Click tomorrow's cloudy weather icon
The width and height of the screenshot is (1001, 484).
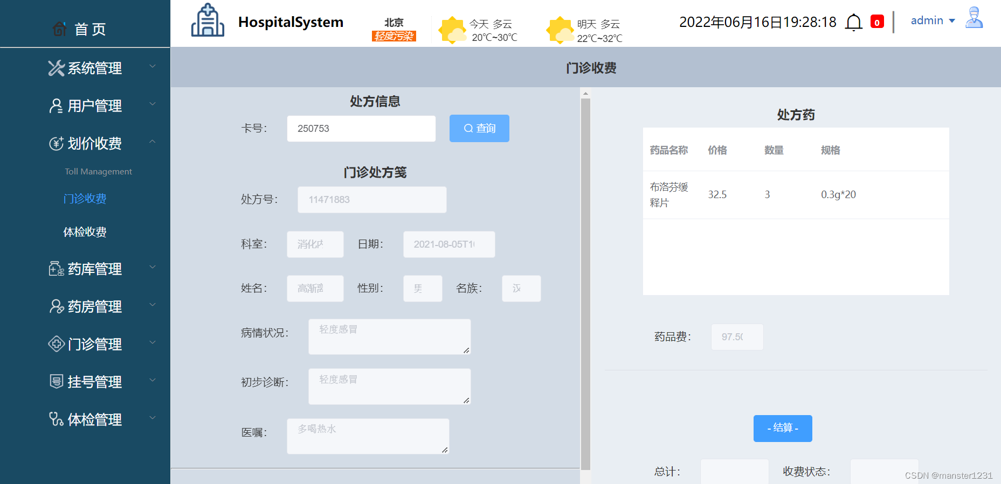pyautogui.click(x=560, y=30)
